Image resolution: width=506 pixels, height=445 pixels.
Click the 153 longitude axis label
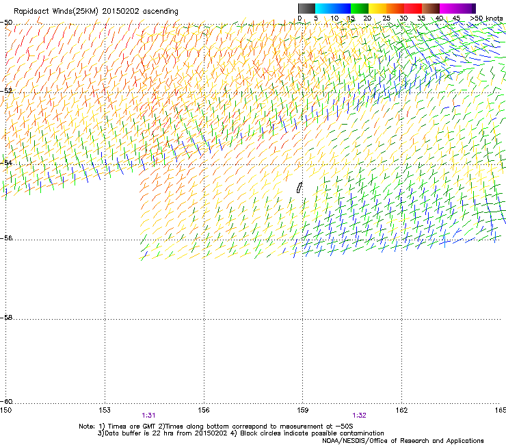tap(105, 410)
